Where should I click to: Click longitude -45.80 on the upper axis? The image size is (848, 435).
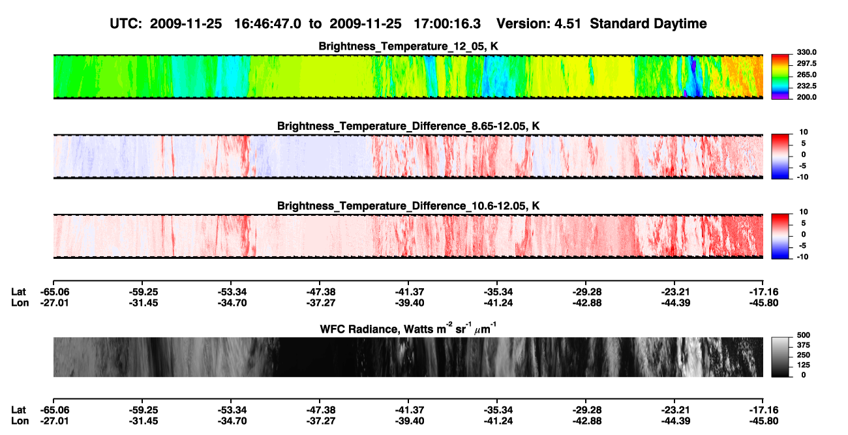click(764, 303)
